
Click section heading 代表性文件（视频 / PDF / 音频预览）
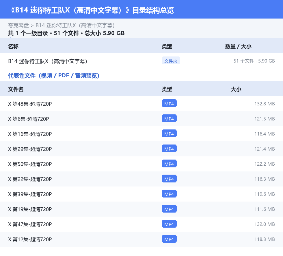pyautogui.click(x=54, y=76)
